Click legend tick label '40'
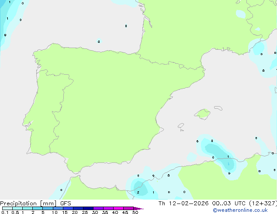The width and height of the screenshot is (277, 214). coord(115,212)
